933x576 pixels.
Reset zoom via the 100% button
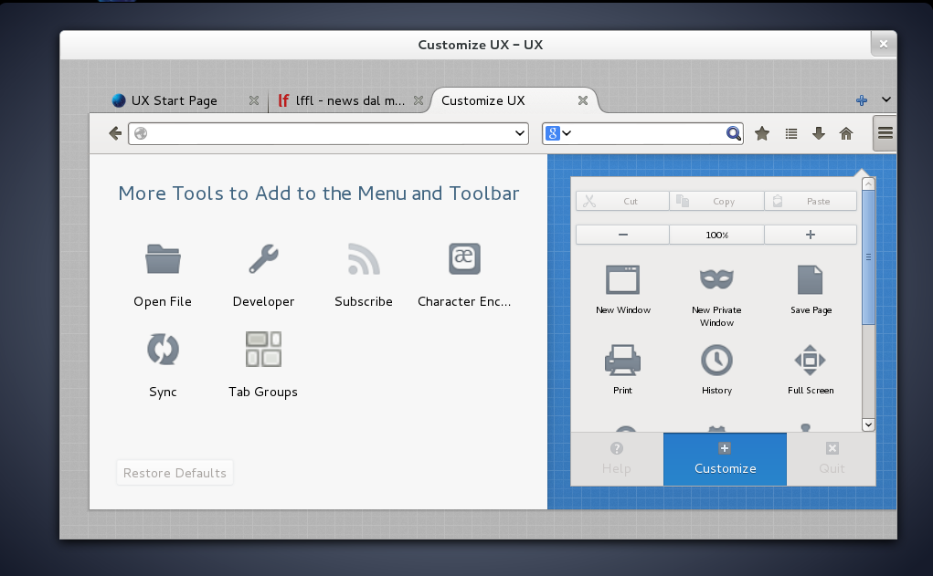(716, 235)
